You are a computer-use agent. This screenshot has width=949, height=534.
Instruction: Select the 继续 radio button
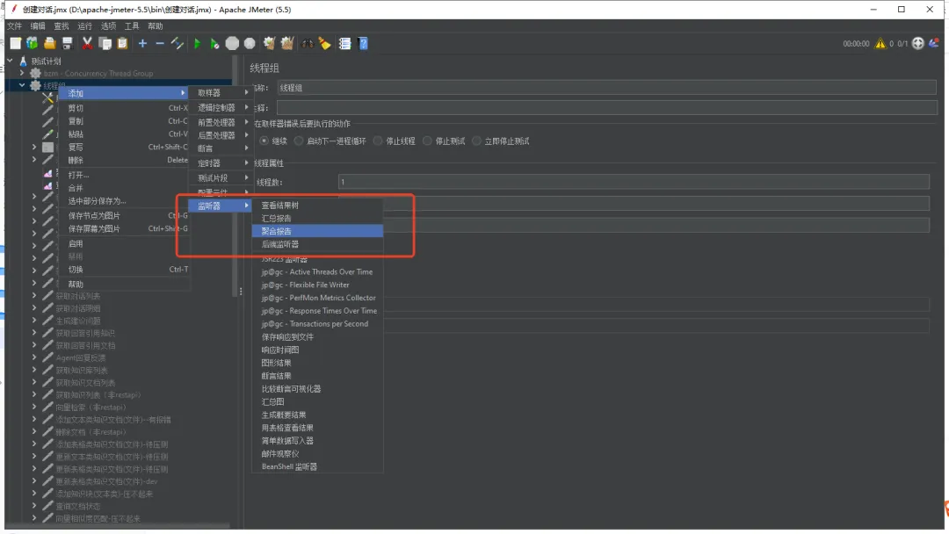264,141
